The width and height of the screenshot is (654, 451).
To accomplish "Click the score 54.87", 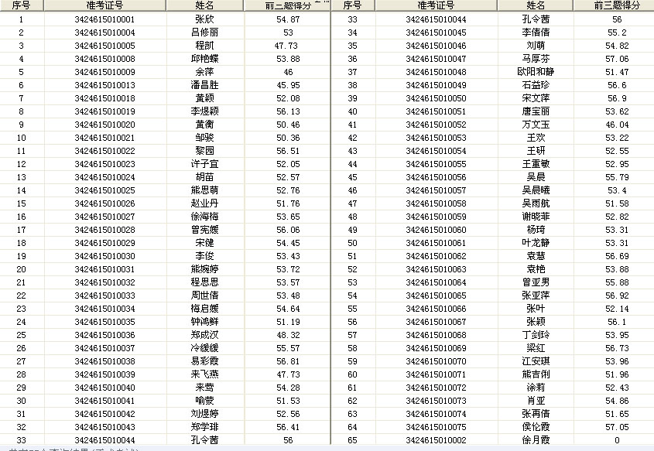I will pyautogui.click(x=288, y=19).
